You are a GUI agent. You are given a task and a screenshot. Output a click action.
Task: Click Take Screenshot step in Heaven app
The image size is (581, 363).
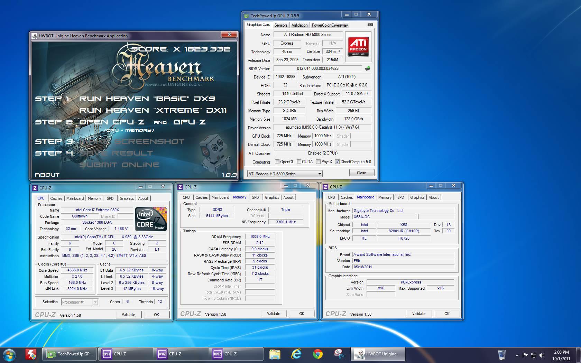132,142
